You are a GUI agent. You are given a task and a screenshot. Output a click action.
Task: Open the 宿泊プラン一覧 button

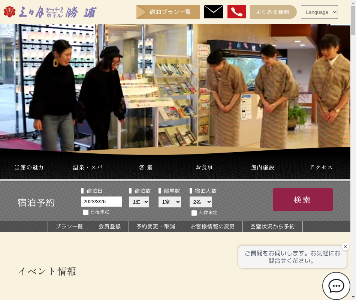(x=168, y=12)
